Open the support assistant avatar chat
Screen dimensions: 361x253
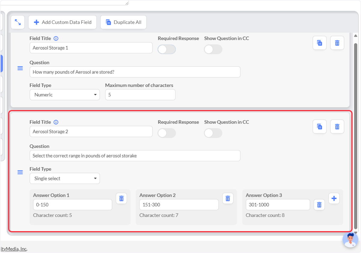coord(350,240)
